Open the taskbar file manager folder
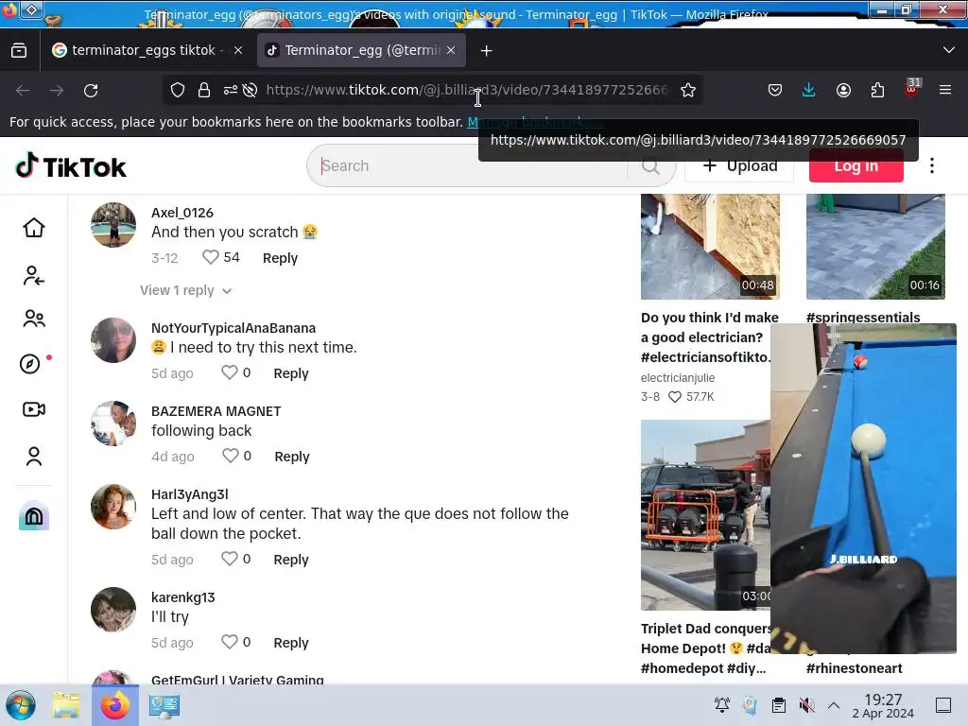 66,705
